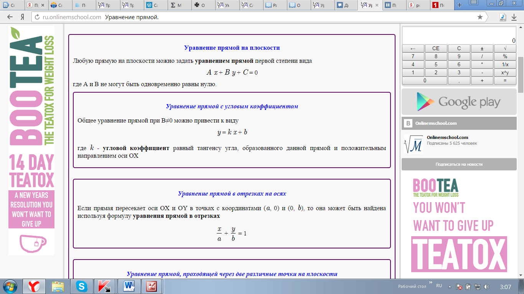Screen dimensions: 524x294
Task: Open Yandex home via the Я icon
Action: pyautogui.click(x=23, y=17)
